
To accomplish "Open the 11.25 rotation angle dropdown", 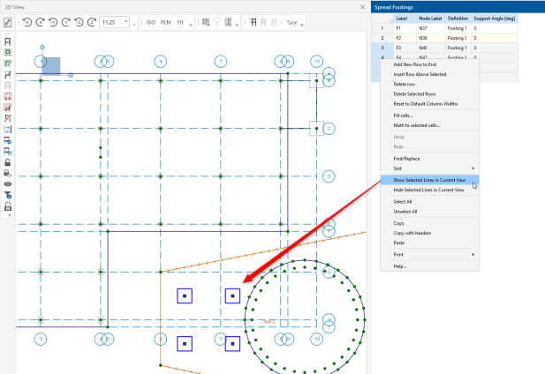I will (x=125, y=21).
